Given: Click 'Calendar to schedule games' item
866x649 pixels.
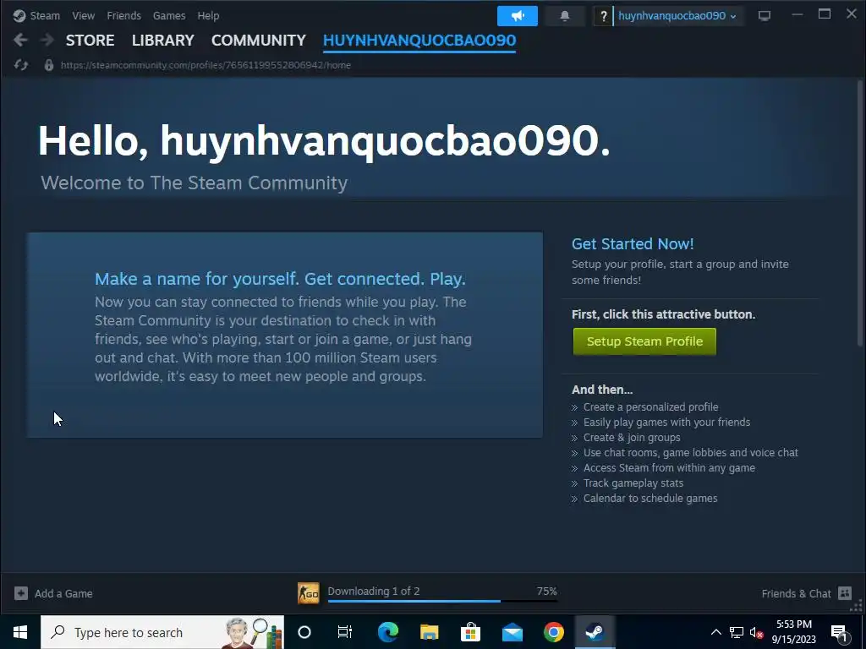Looking at the screenshot, I should [x=650, y=499].
